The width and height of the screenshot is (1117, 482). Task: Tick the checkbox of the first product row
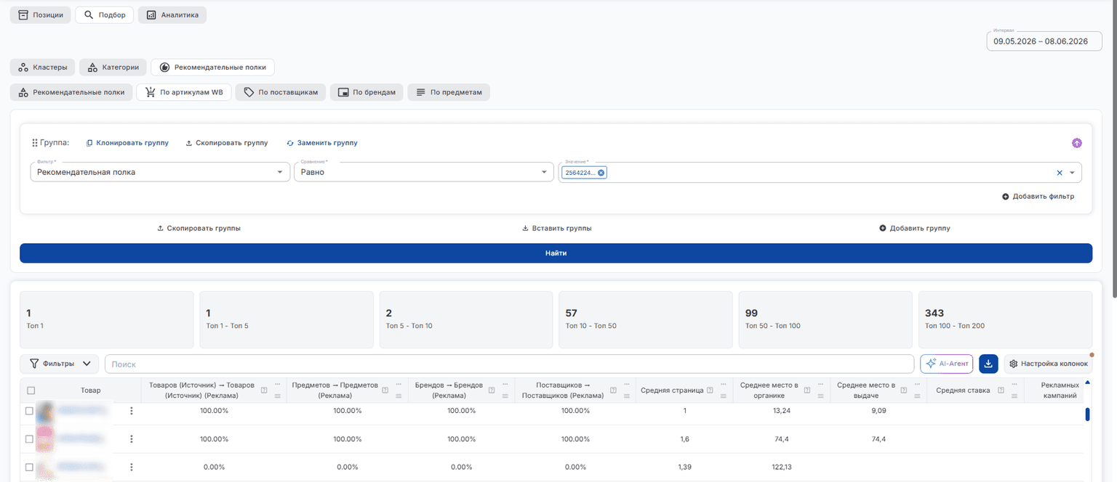(x=29, y=411)
